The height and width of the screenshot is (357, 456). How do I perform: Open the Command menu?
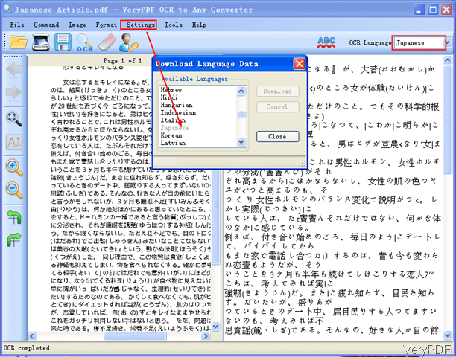pyautogui.click(x=46, y=25)
